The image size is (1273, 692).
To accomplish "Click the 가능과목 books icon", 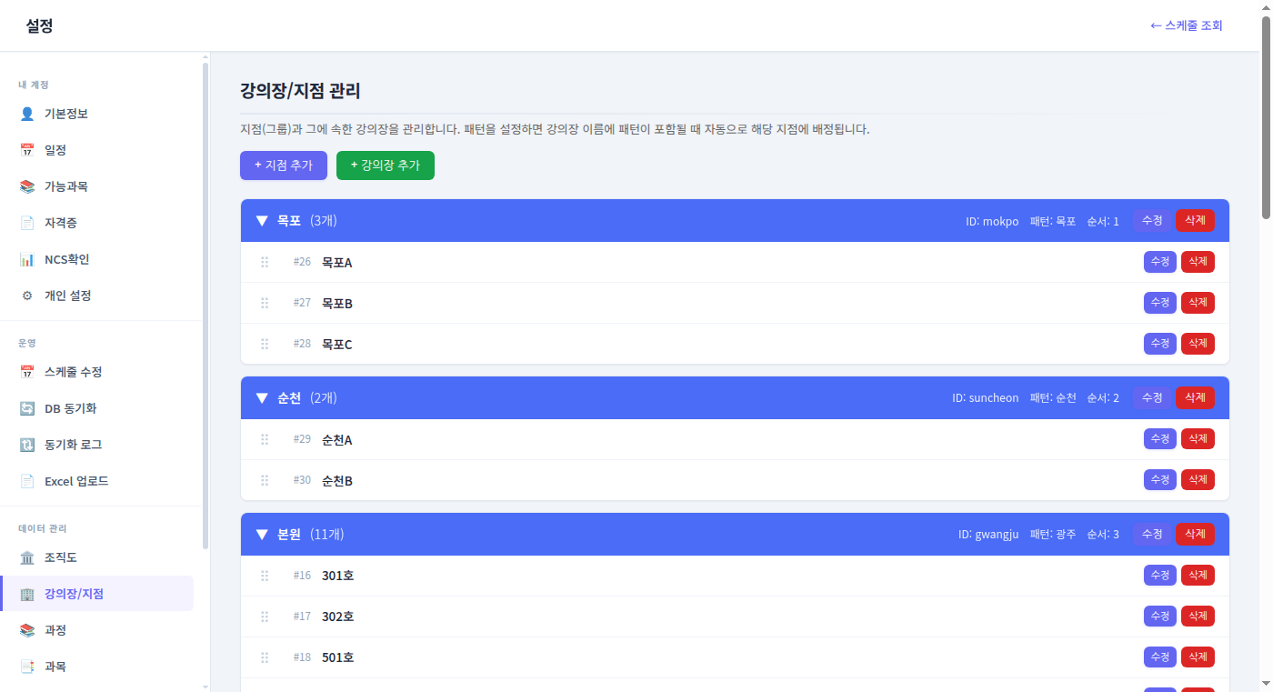I will pos(28,186).
